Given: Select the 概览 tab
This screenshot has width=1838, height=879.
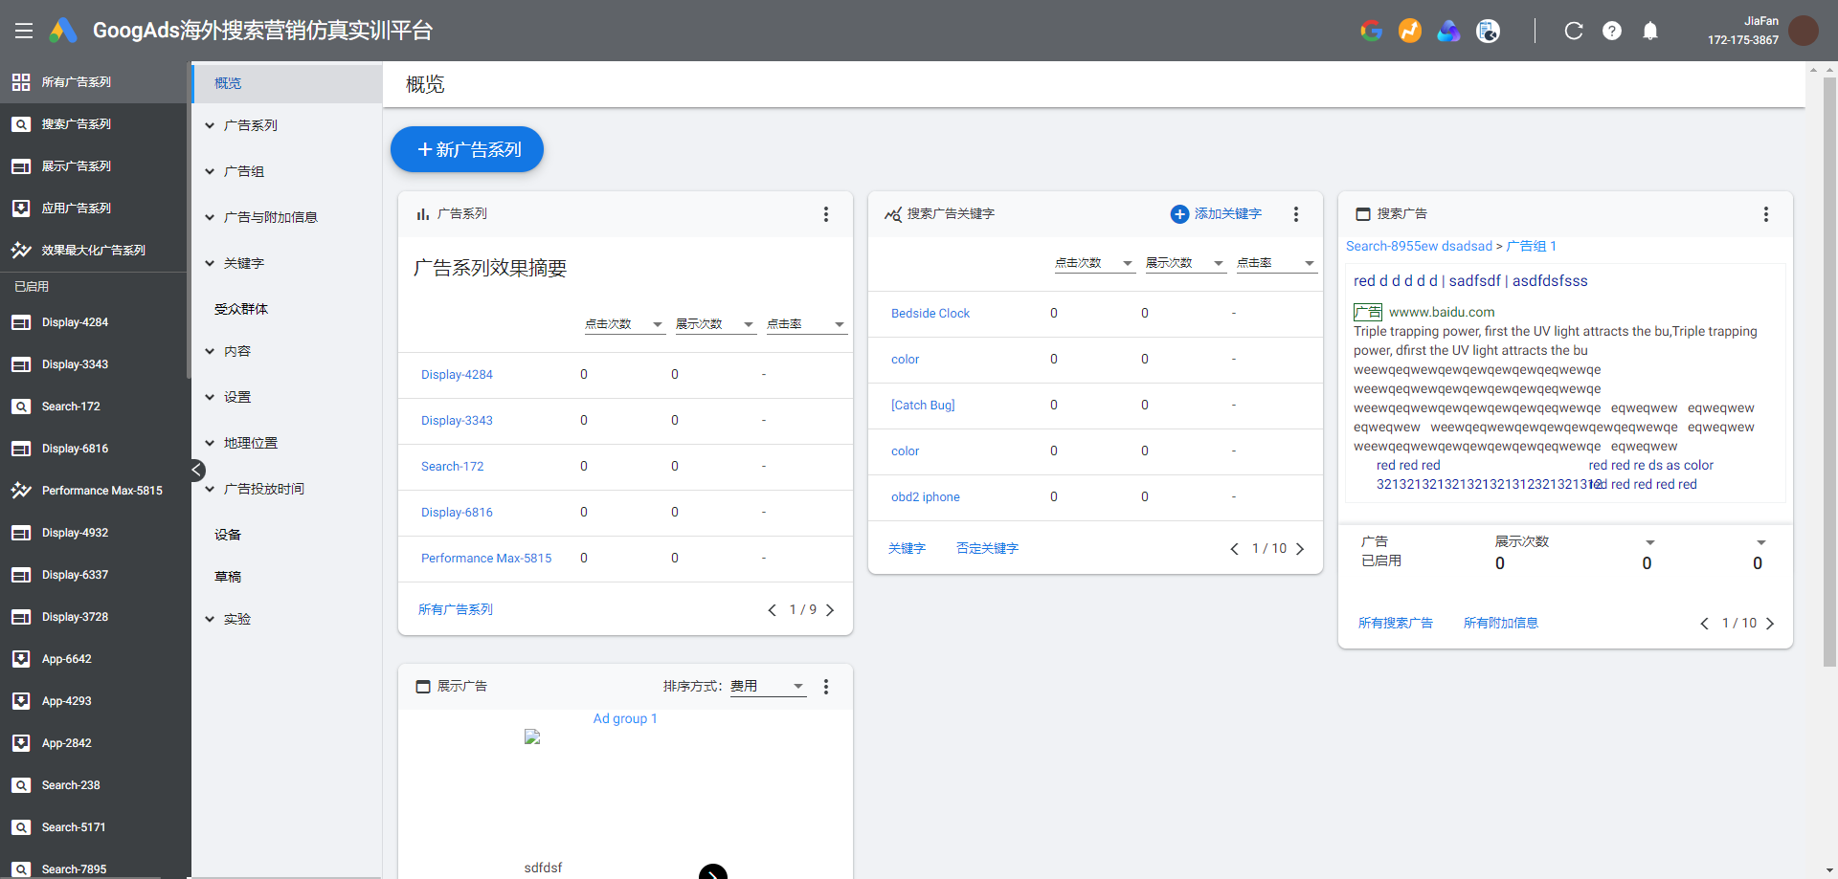Looking at the screenshot, I should (228, 83).
